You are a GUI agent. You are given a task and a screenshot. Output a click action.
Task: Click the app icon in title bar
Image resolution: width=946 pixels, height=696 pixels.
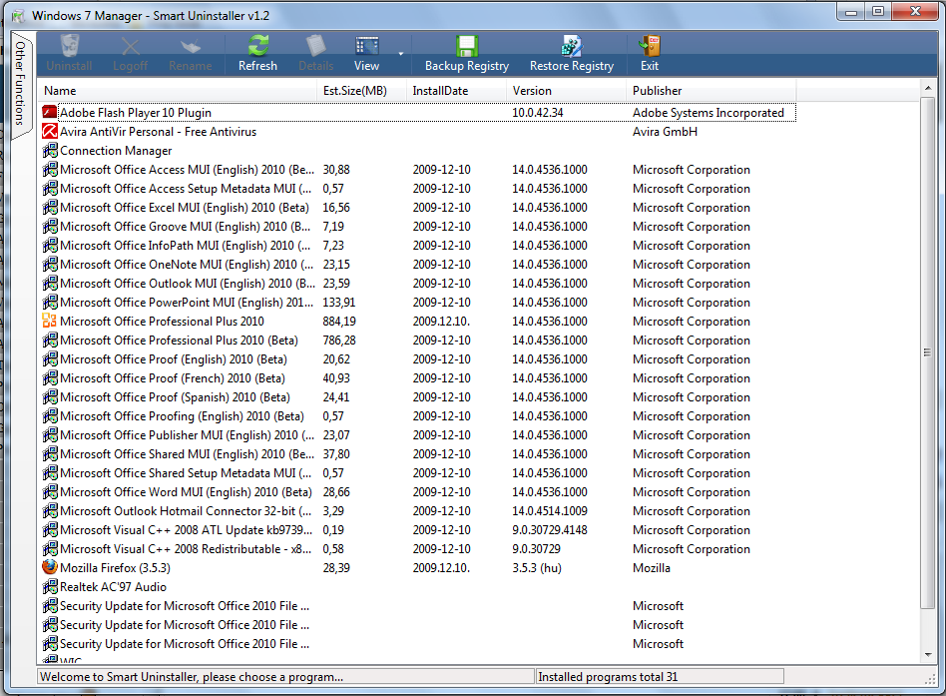[x=18, y=15]
